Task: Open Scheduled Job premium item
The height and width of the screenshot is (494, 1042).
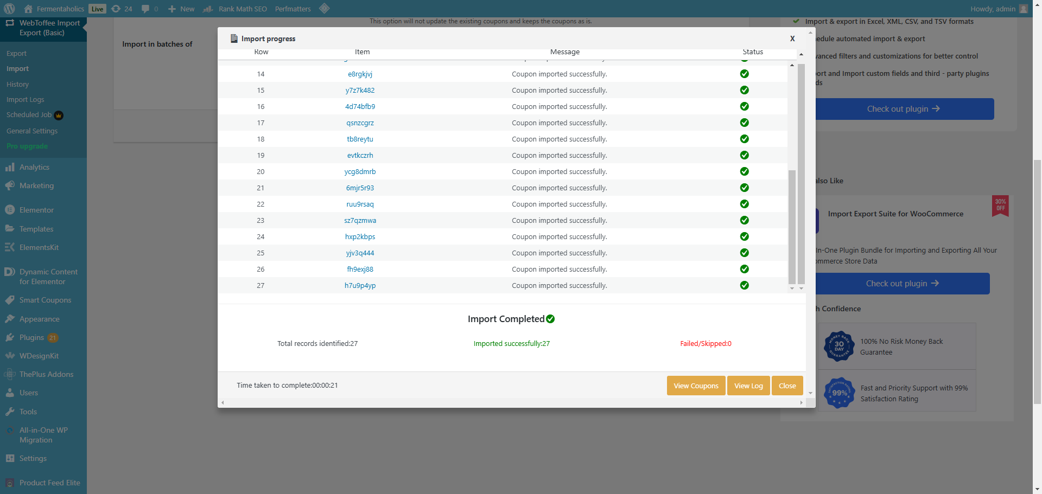Action: pyautogui.click(x=35, y=115)
